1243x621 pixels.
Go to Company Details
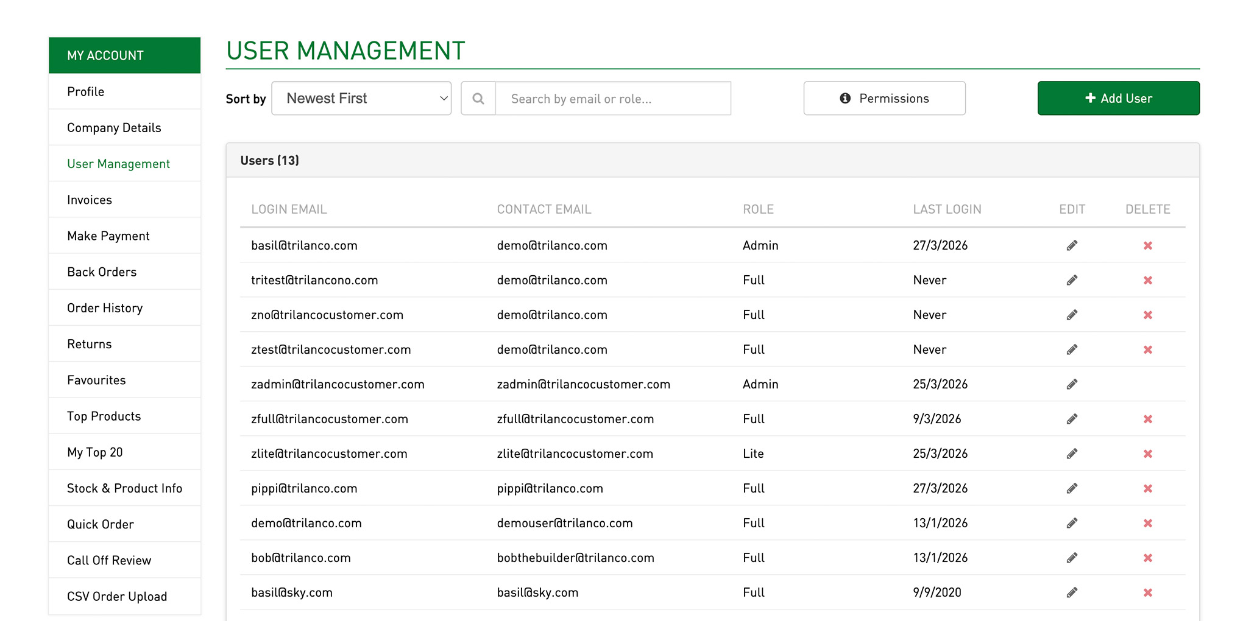(x=113, y=127)
